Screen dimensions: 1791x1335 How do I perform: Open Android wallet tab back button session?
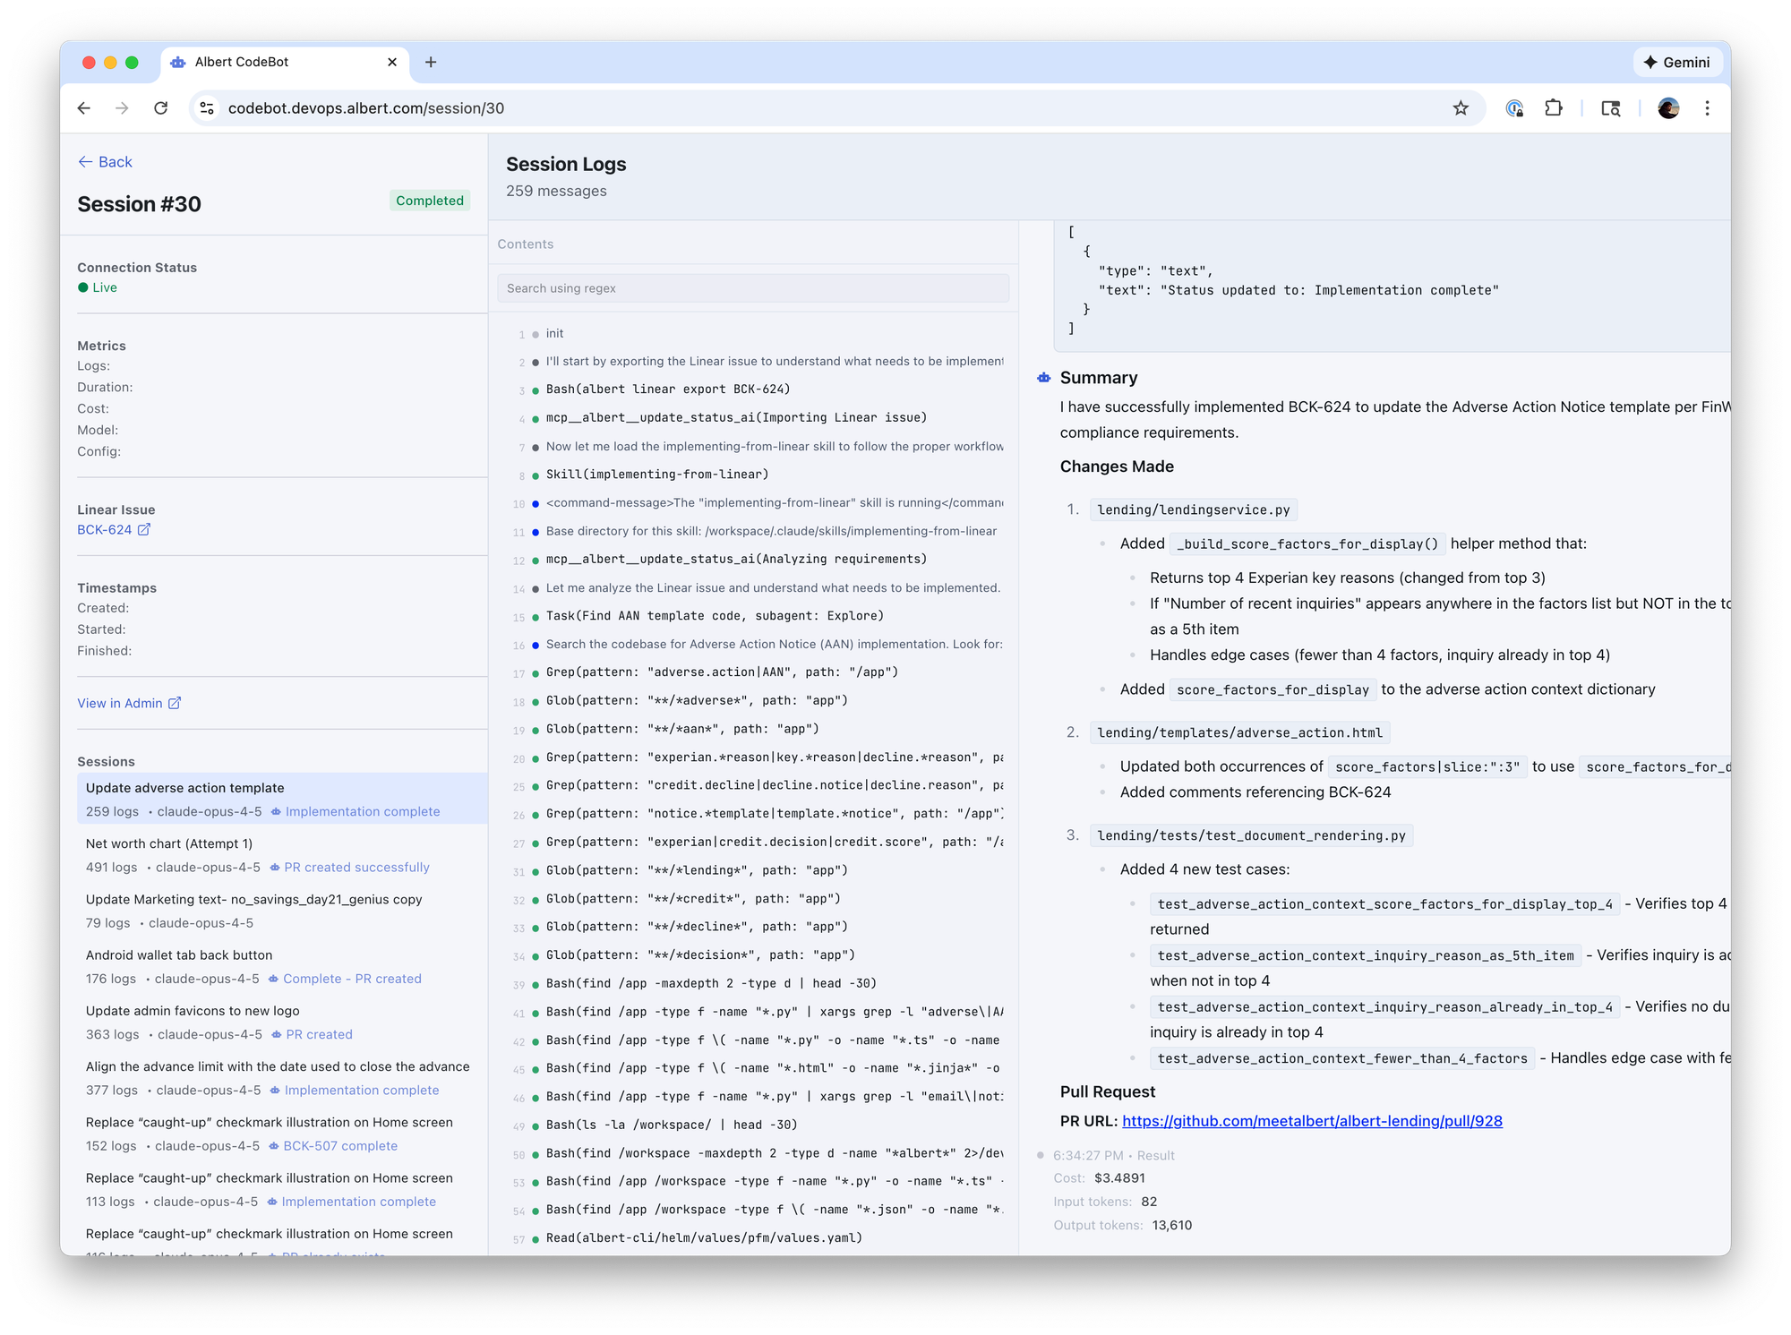tap(179, 955)
